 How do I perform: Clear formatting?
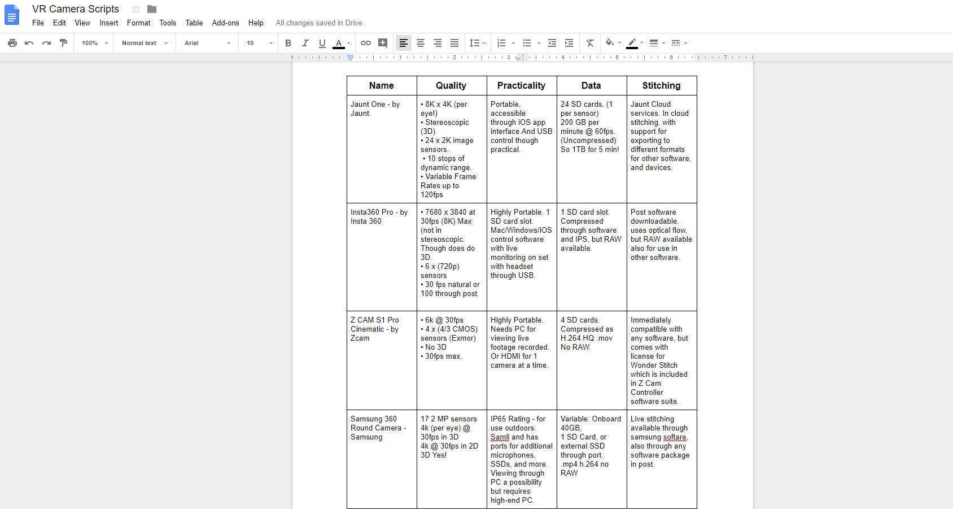point(590,43)
